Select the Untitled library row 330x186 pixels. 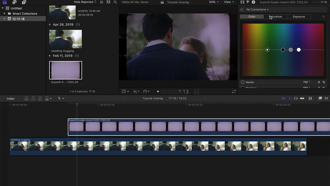(23, 8)
